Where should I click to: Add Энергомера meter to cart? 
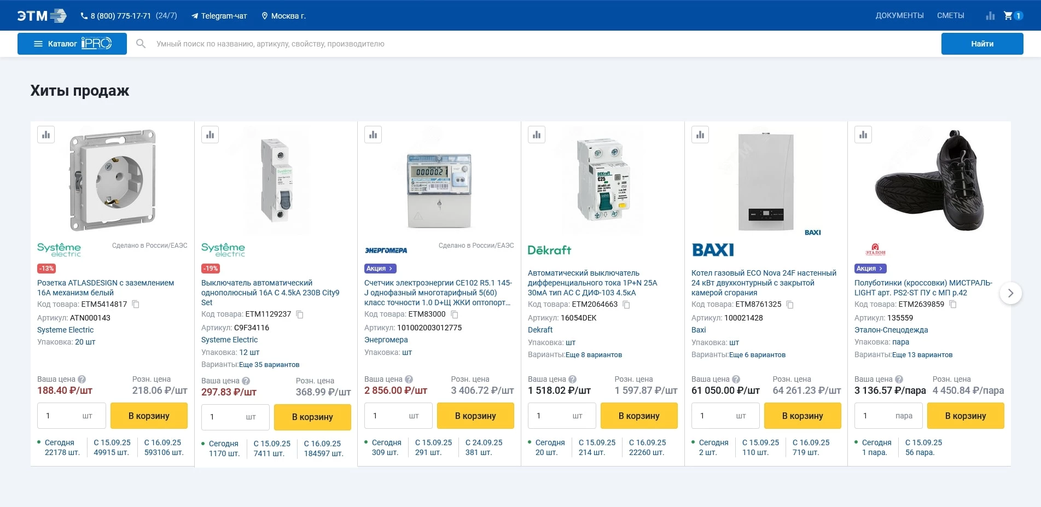point(475,416)
